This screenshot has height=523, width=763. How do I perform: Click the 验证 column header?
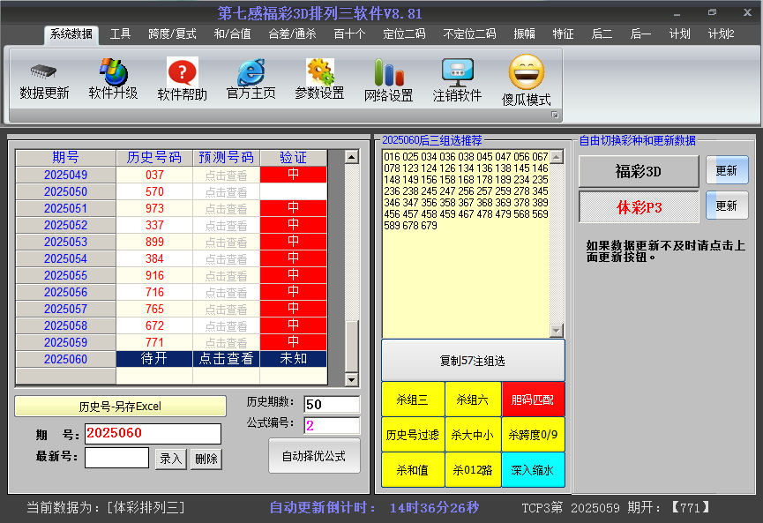click(294, 158)
